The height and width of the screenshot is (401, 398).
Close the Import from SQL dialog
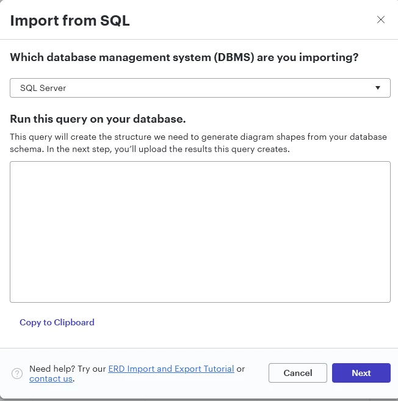(381, 20)
